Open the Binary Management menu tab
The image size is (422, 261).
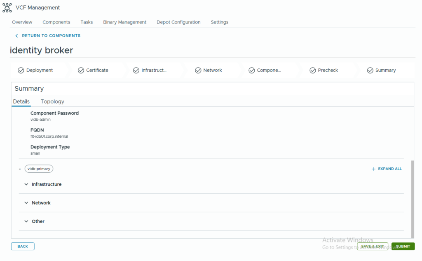(124, 22)
